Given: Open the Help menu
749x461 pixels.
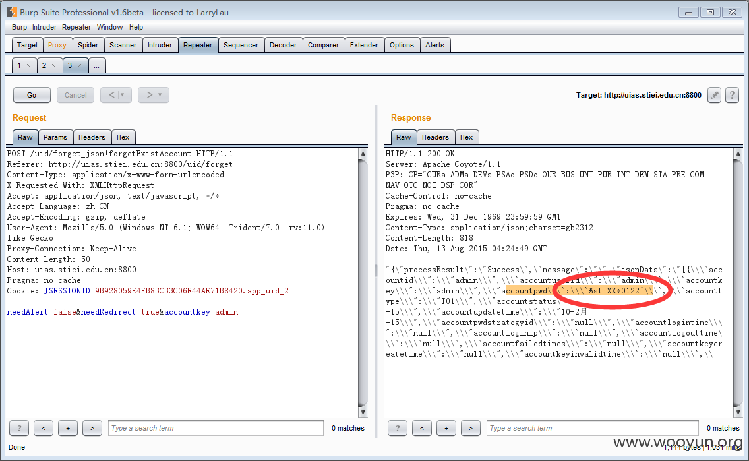Looking at the screenshot, I should coord(136,27).
